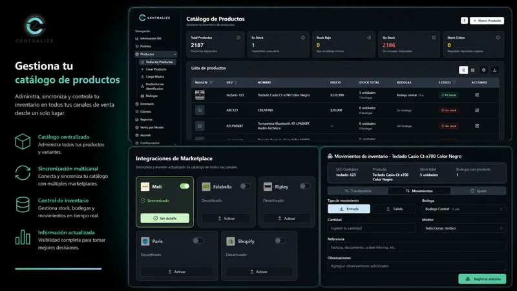This screenshot has width=517, height=291.
Task: Enable the Ripley integration toggle
Action: [305, 186]
